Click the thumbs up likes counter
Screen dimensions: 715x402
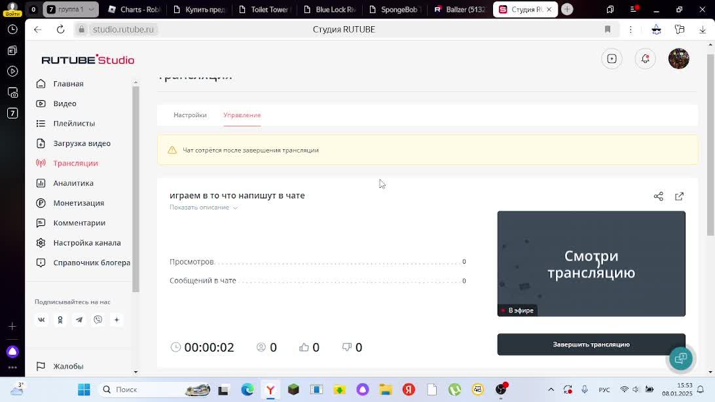(x=309, y=347)
